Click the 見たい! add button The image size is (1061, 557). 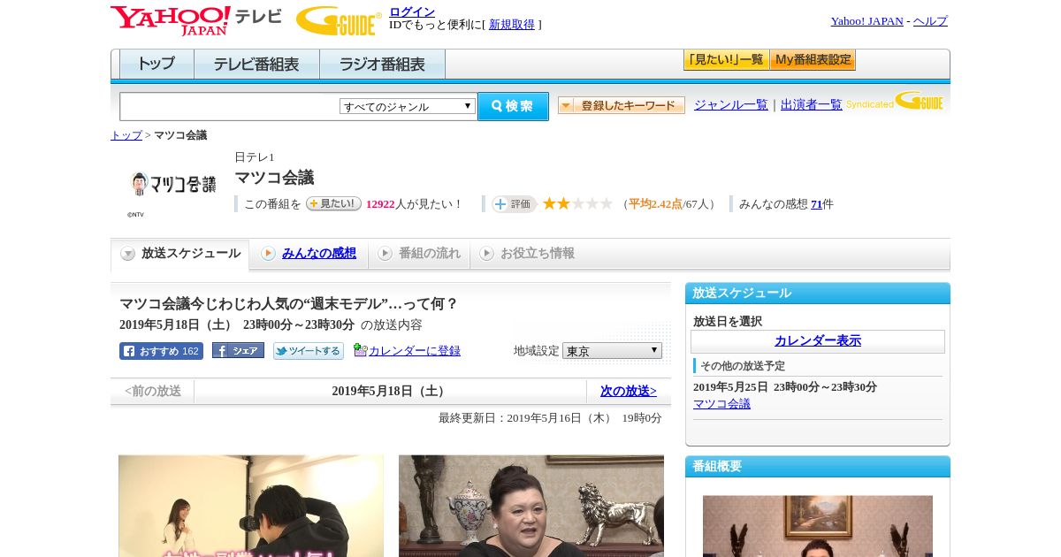tap(333, 203)
